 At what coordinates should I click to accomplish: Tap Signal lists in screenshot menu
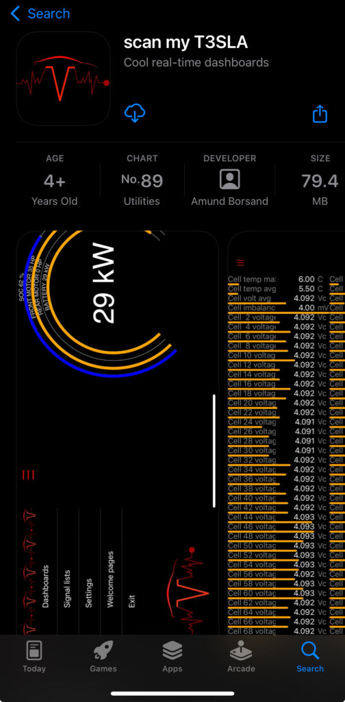point(67,588)
